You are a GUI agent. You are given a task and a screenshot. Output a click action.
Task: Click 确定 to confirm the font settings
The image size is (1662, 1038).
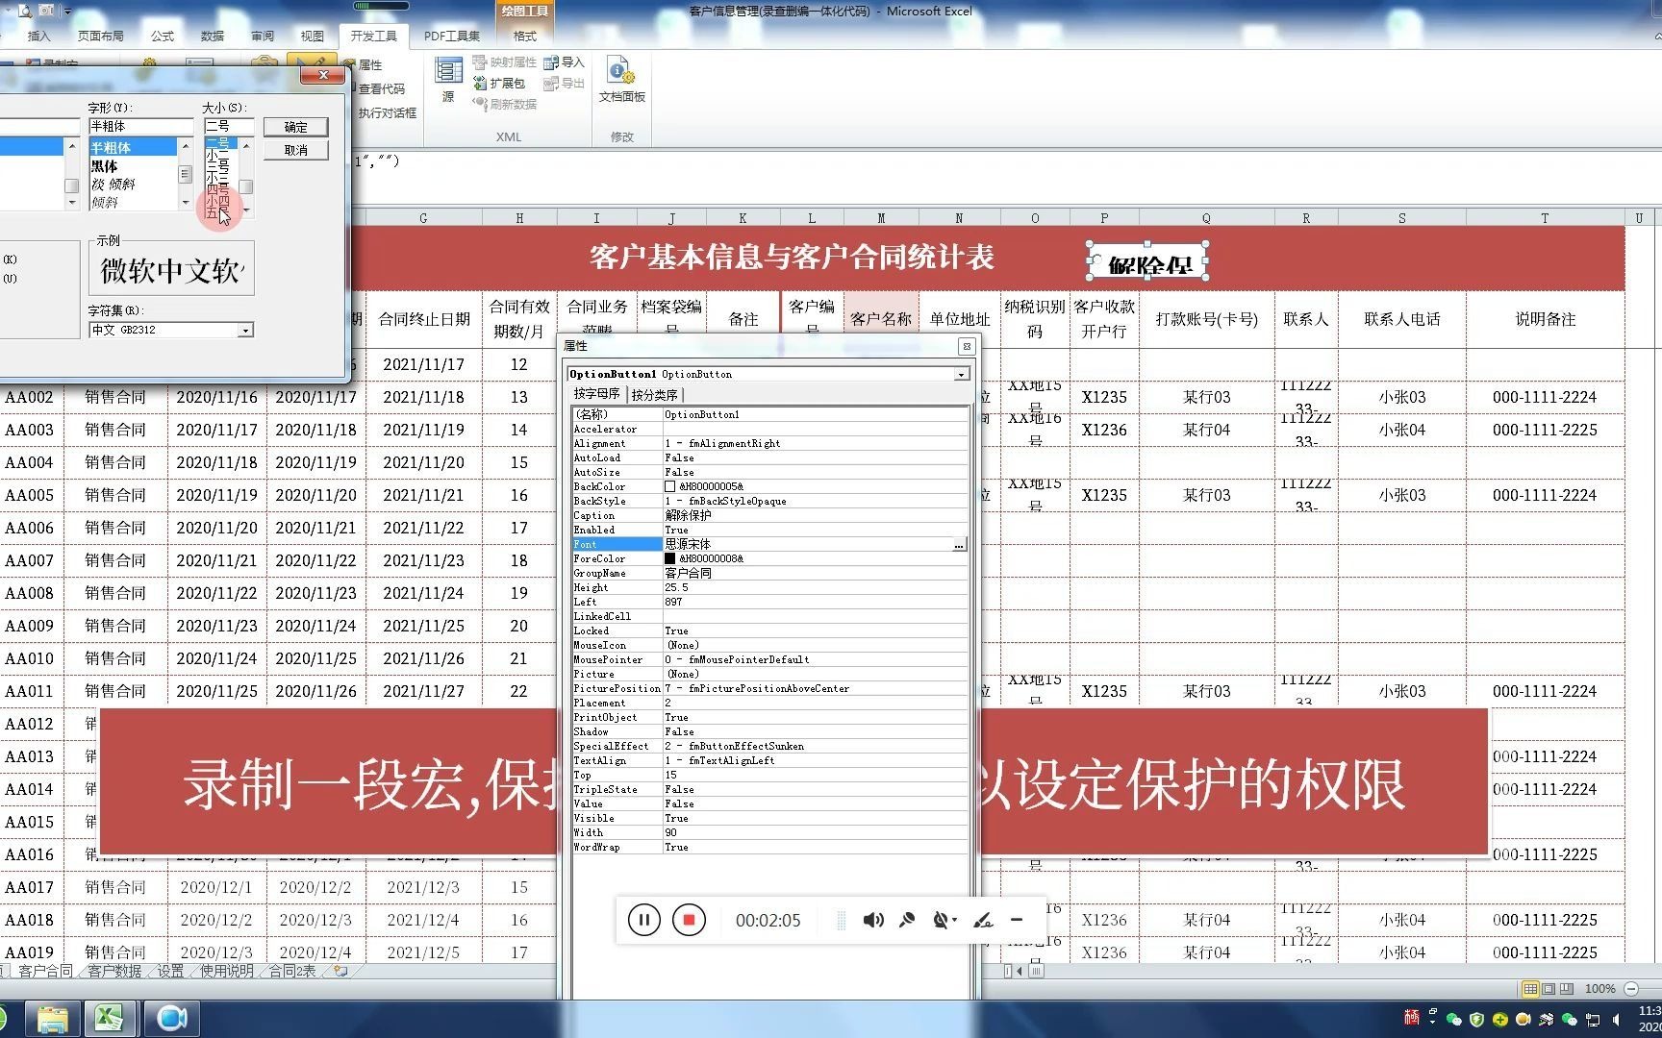(295, 126)
